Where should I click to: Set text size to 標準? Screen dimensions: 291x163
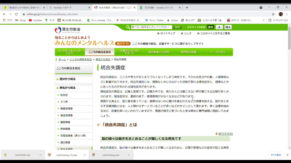(211, 27)
